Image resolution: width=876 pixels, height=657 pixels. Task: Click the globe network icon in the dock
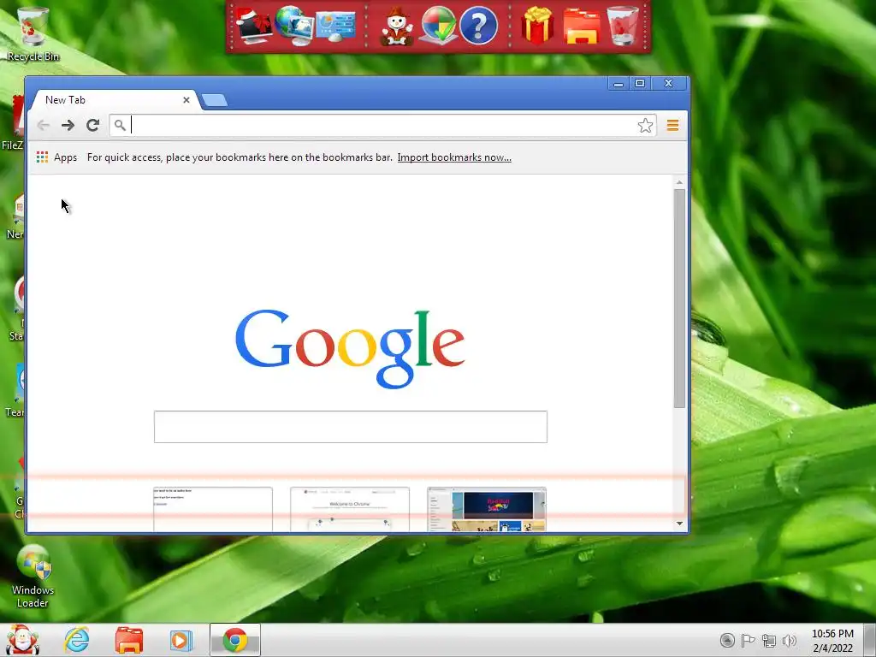(294, 26)
